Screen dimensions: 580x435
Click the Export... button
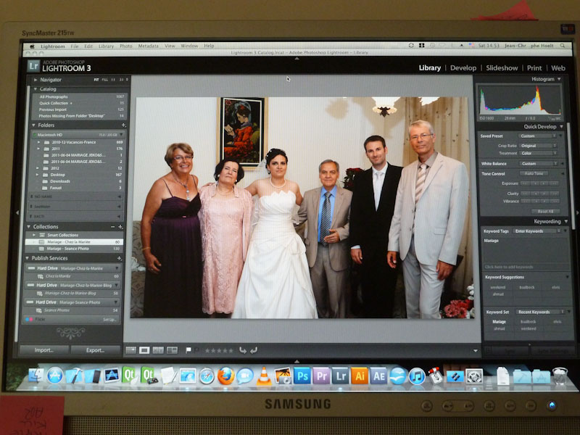(96, 350)
